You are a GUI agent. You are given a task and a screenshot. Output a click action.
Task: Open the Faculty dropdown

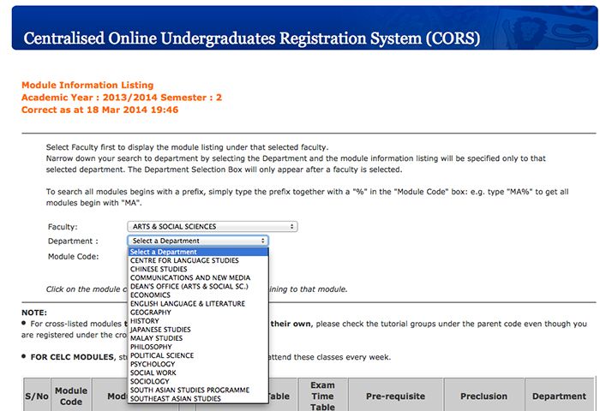click(213, 227)
